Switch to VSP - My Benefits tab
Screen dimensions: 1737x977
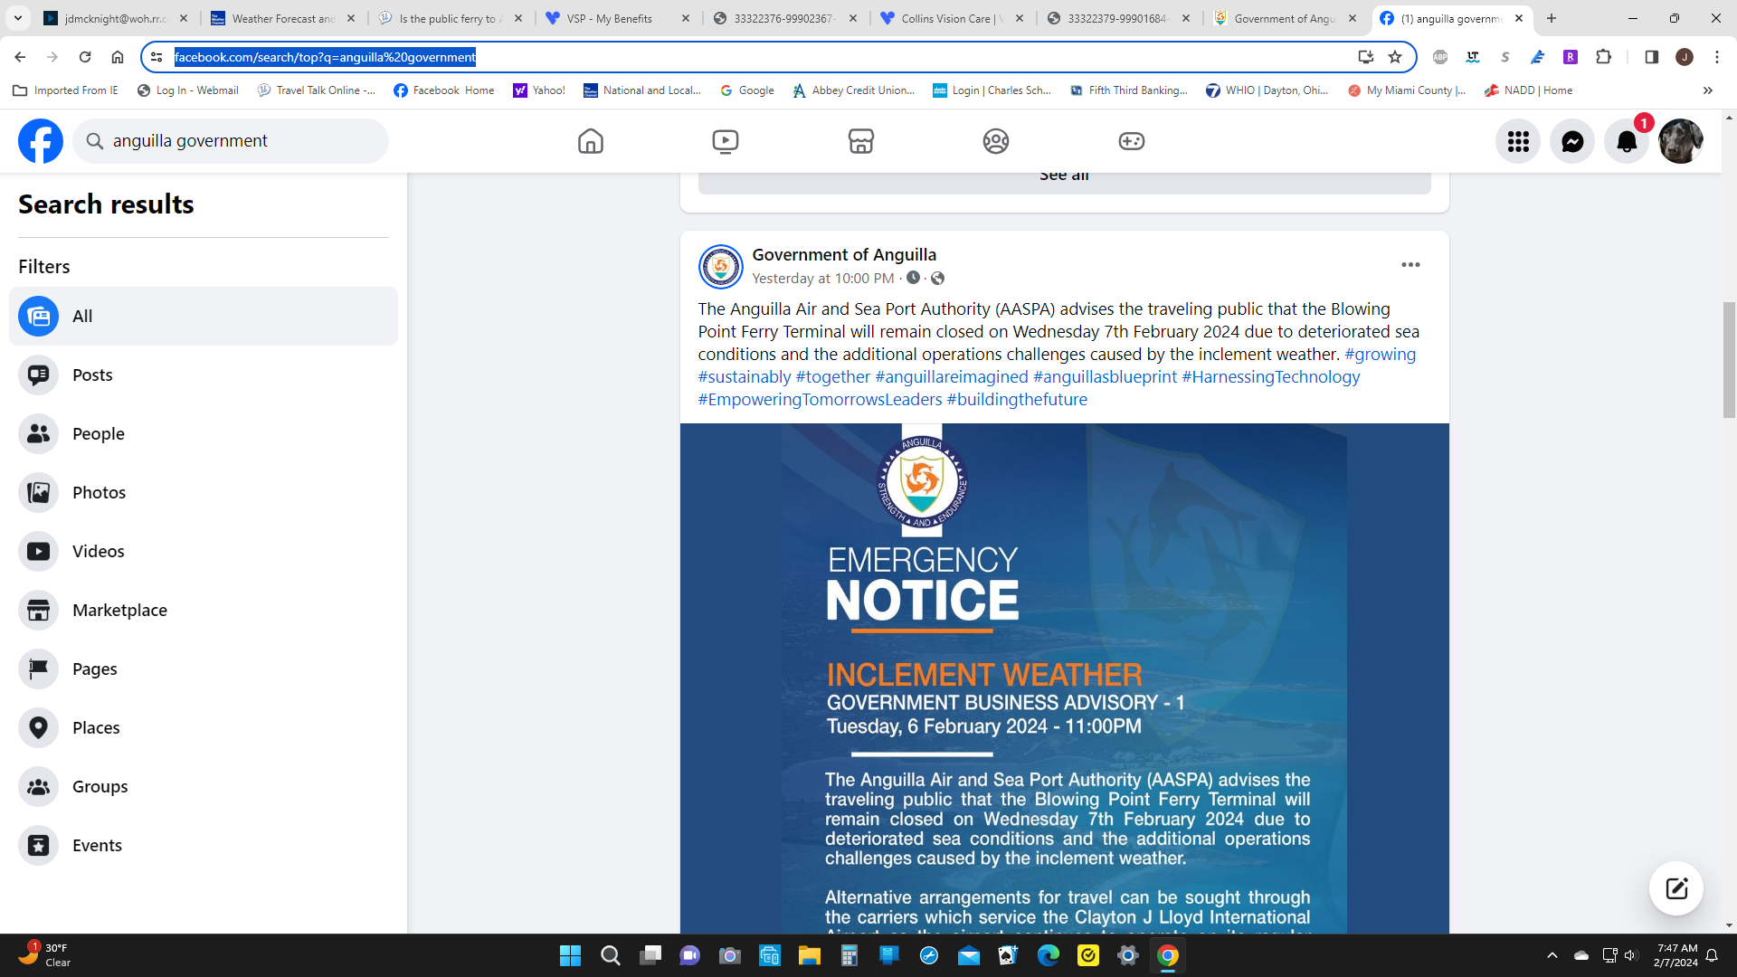(x=618, y=18)
